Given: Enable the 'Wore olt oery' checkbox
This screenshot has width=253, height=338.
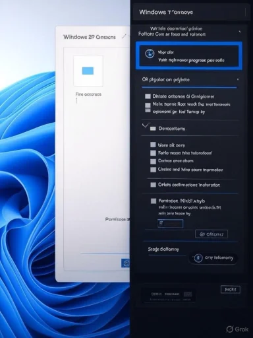Looking at the screenshot, I should coord(153,145).
